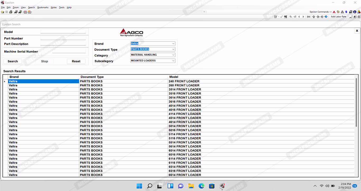
Task: Click the shopping cart toolbar icon
Action: [285, 17]
